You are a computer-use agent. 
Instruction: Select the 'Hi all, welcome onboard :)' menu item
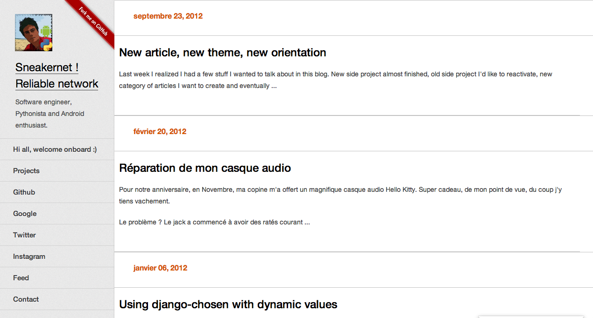point(55,149)
